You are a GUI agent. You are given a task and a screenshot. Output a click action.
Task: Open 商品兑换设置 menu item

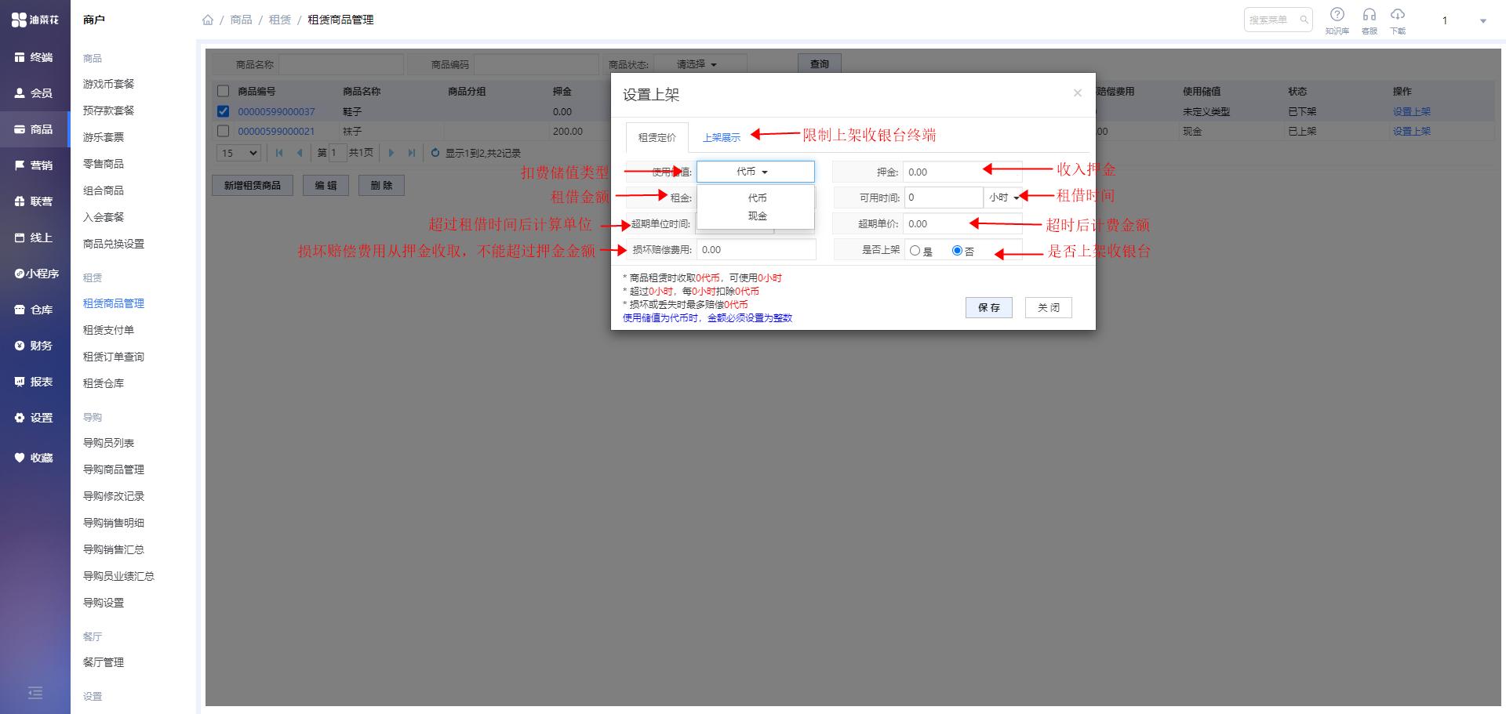114,244
